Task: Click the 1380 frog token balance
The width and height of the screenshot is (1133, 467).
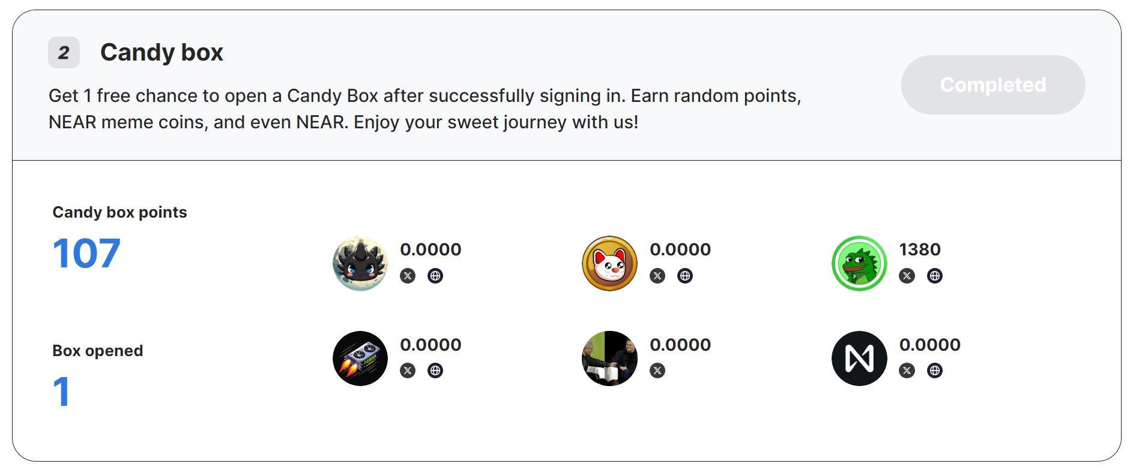Action: tap(920, 249)
